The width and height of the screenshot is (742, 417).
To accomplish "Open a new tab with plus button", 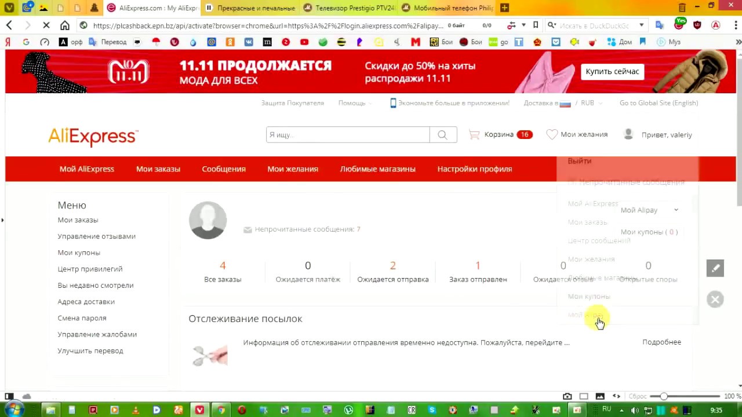I will coord(504,8).
